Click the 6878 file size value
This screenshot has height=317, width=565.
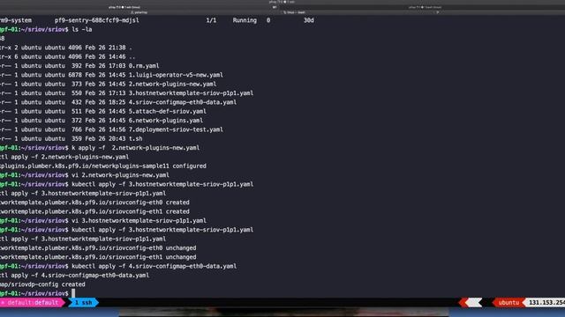(75, 75)
